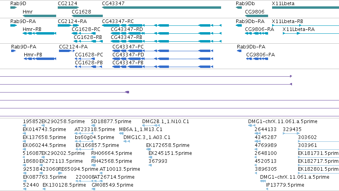Click EST label DMG2B.1_1.N10.C1
The width and height of the screenshot is (339, 191).
166,122
